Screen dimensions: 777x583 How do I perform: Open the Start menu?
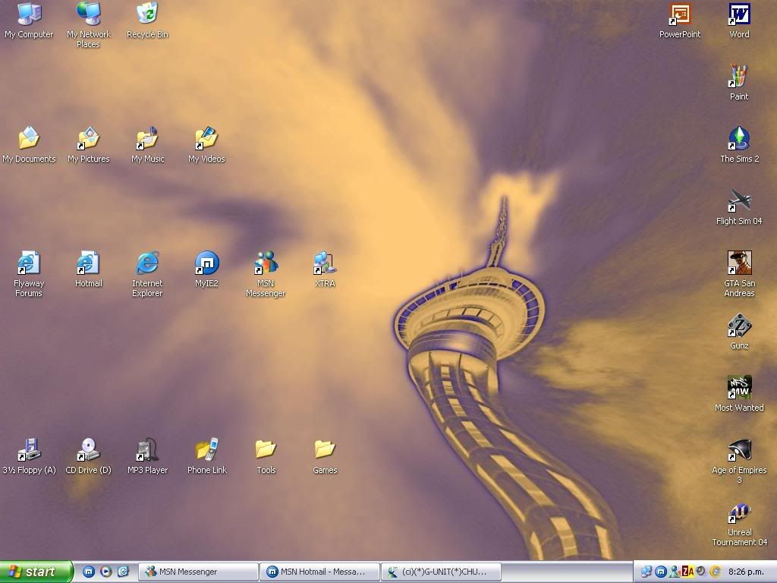click(x=36, y=572)
